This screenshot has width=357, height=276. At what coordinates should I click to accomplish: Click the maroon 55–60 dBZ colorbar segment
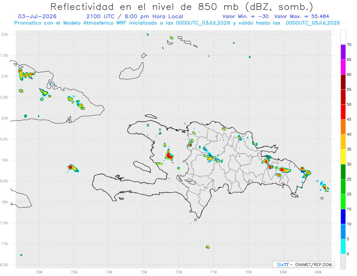(343, 82)
